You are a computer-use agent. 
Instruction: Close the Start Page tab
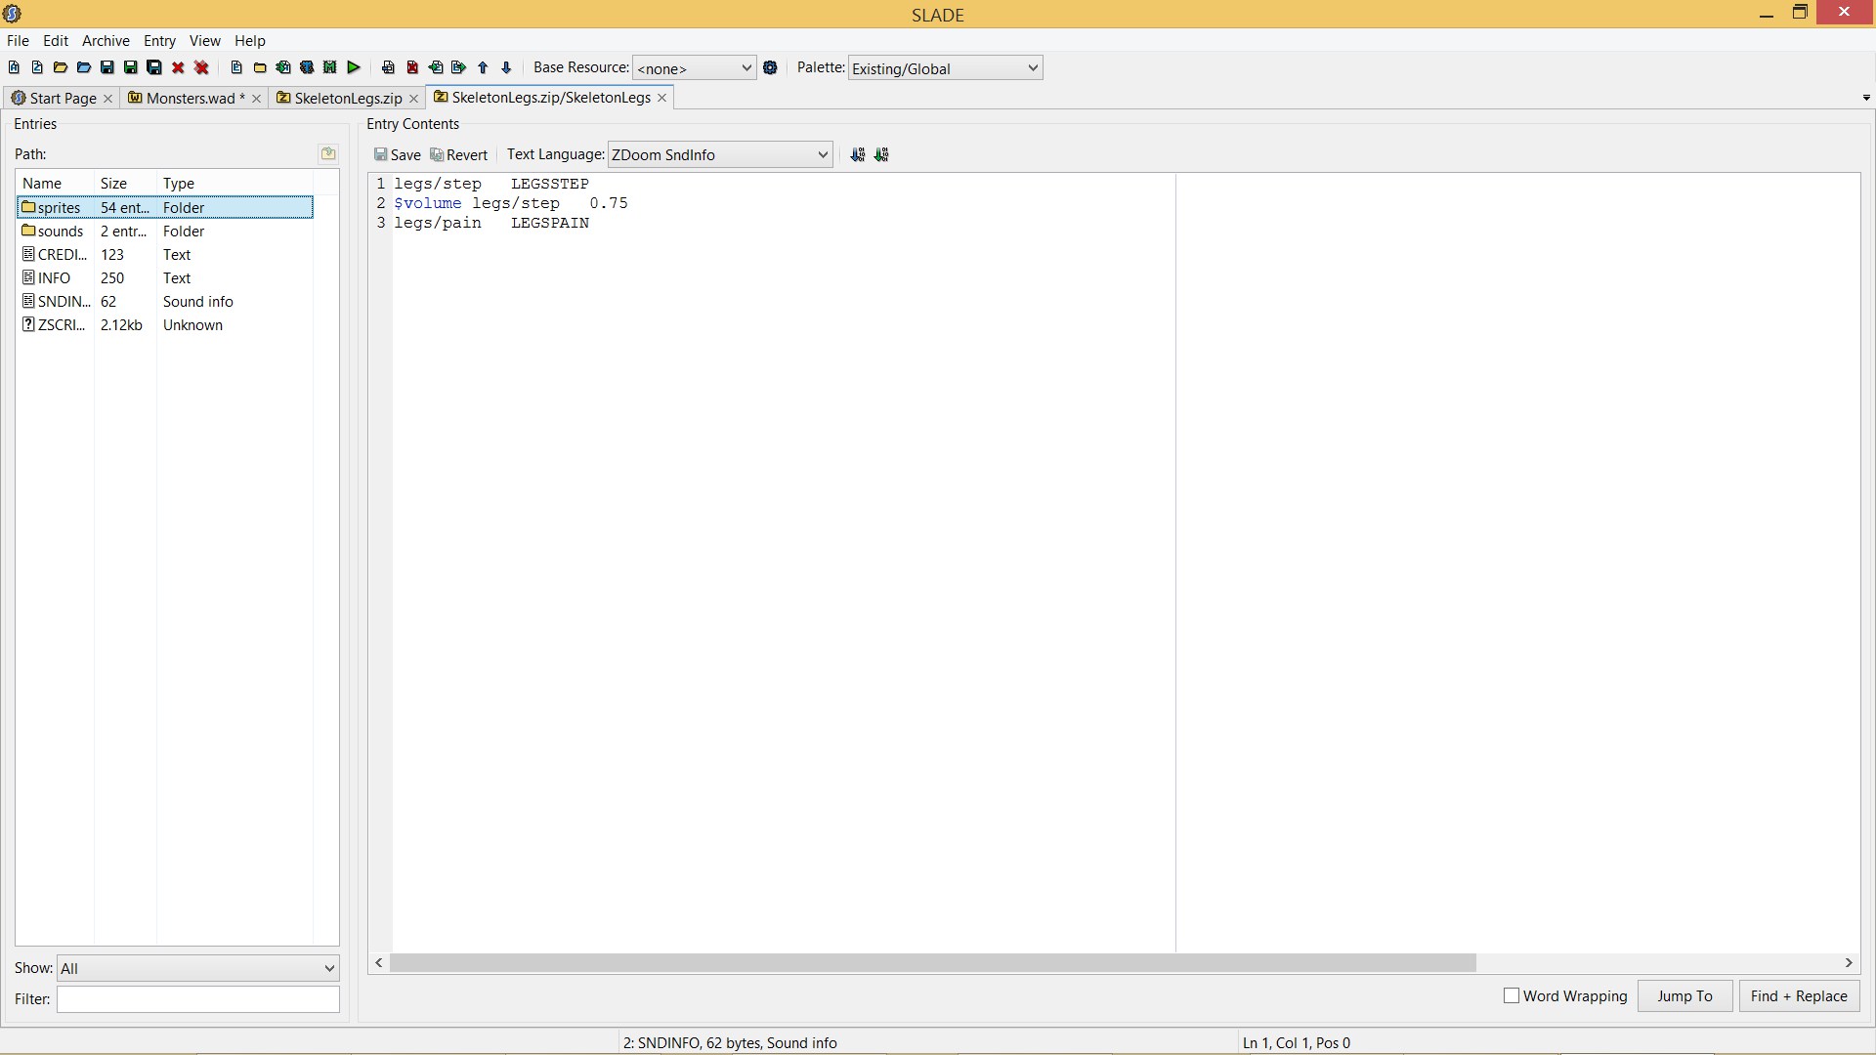(108, 98)
